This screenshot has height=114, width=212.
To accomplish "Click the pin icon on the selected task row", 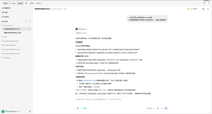I will [29, 29].
